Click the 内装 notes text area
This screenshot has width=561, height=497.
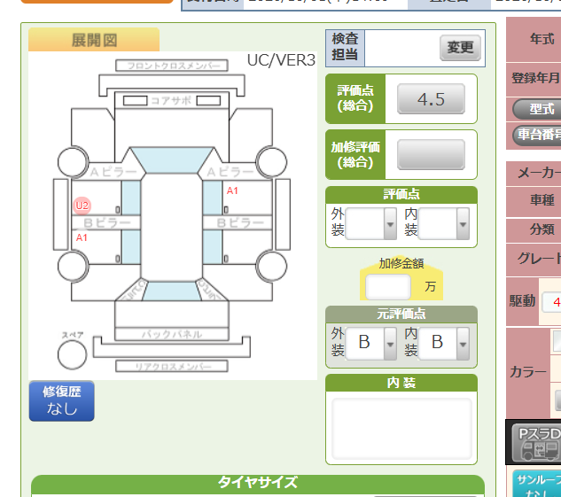(x=401, y=429)
